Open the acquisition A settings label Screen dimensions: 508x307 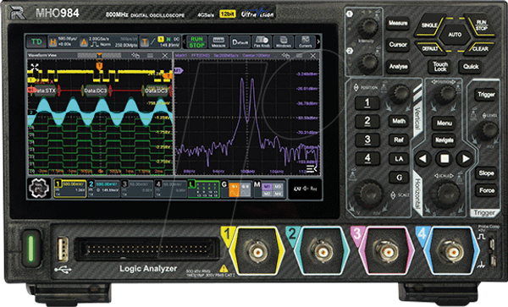[84, 42]
